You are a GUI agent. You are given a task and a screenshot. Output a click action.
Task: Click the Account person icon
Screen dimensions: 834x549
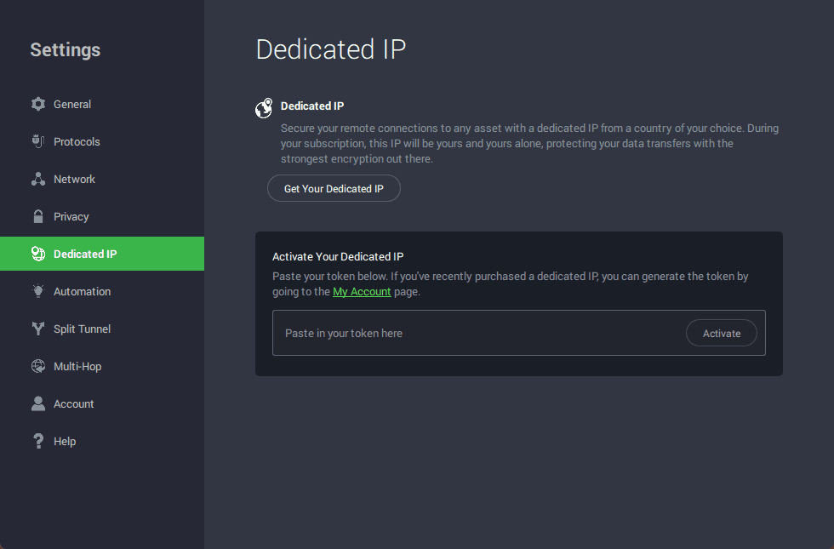pyautogui.click(x=37, y=403)
